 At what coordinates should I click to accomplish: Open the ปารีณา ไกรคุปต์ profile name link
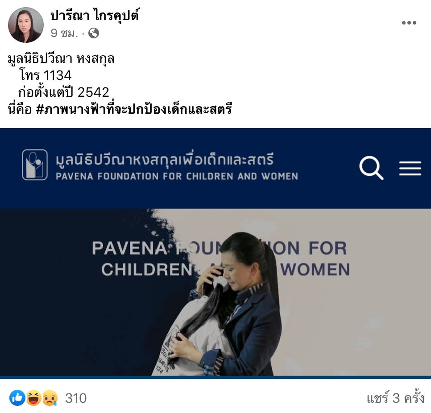95,15
